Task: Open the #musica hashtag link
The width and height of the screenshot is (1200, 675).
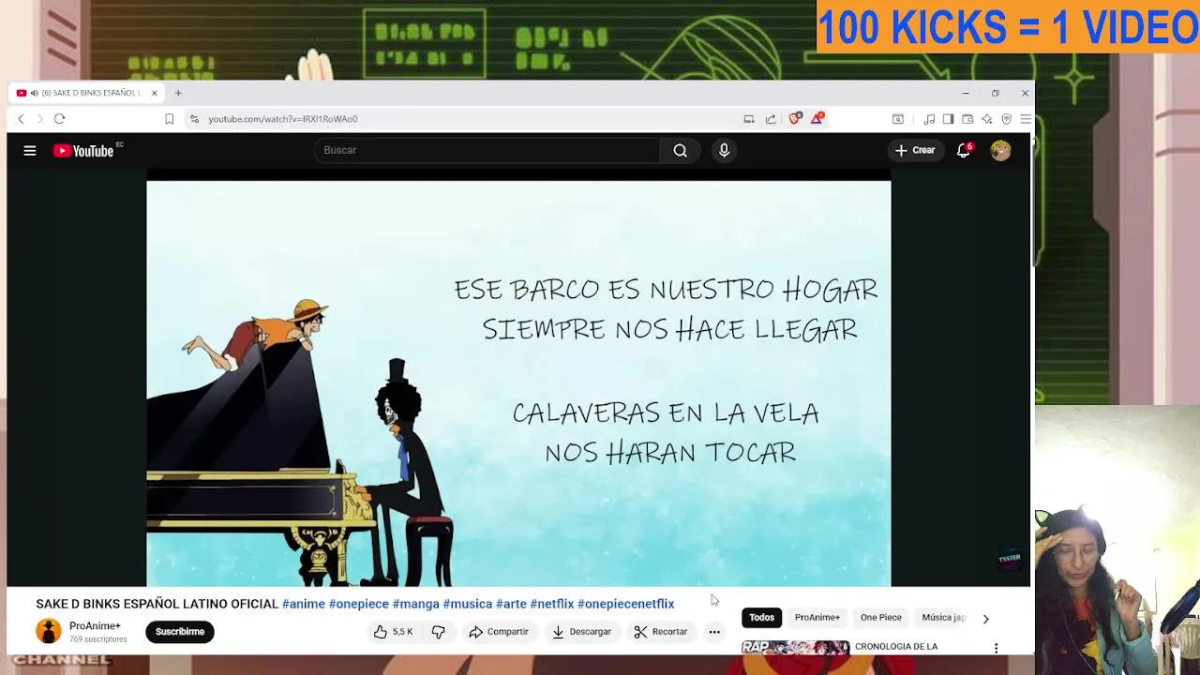Action: pos(468,604)
